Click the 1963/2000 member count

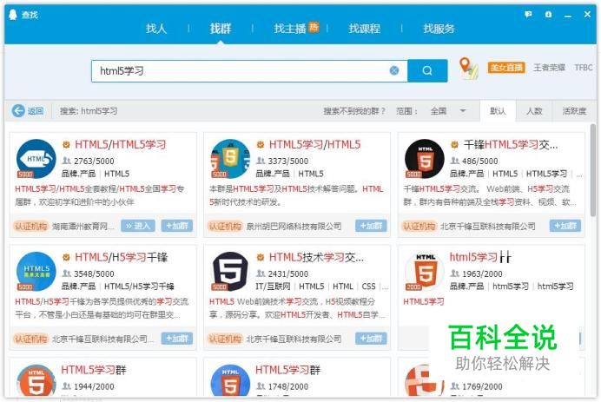[x=482, y=273]
